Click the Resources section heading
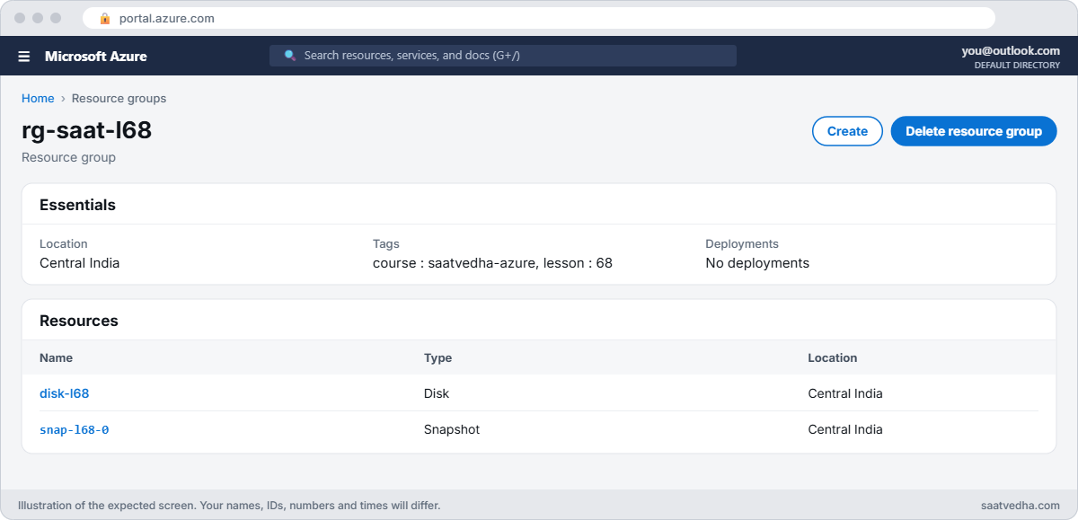 [x=79, y=321]
